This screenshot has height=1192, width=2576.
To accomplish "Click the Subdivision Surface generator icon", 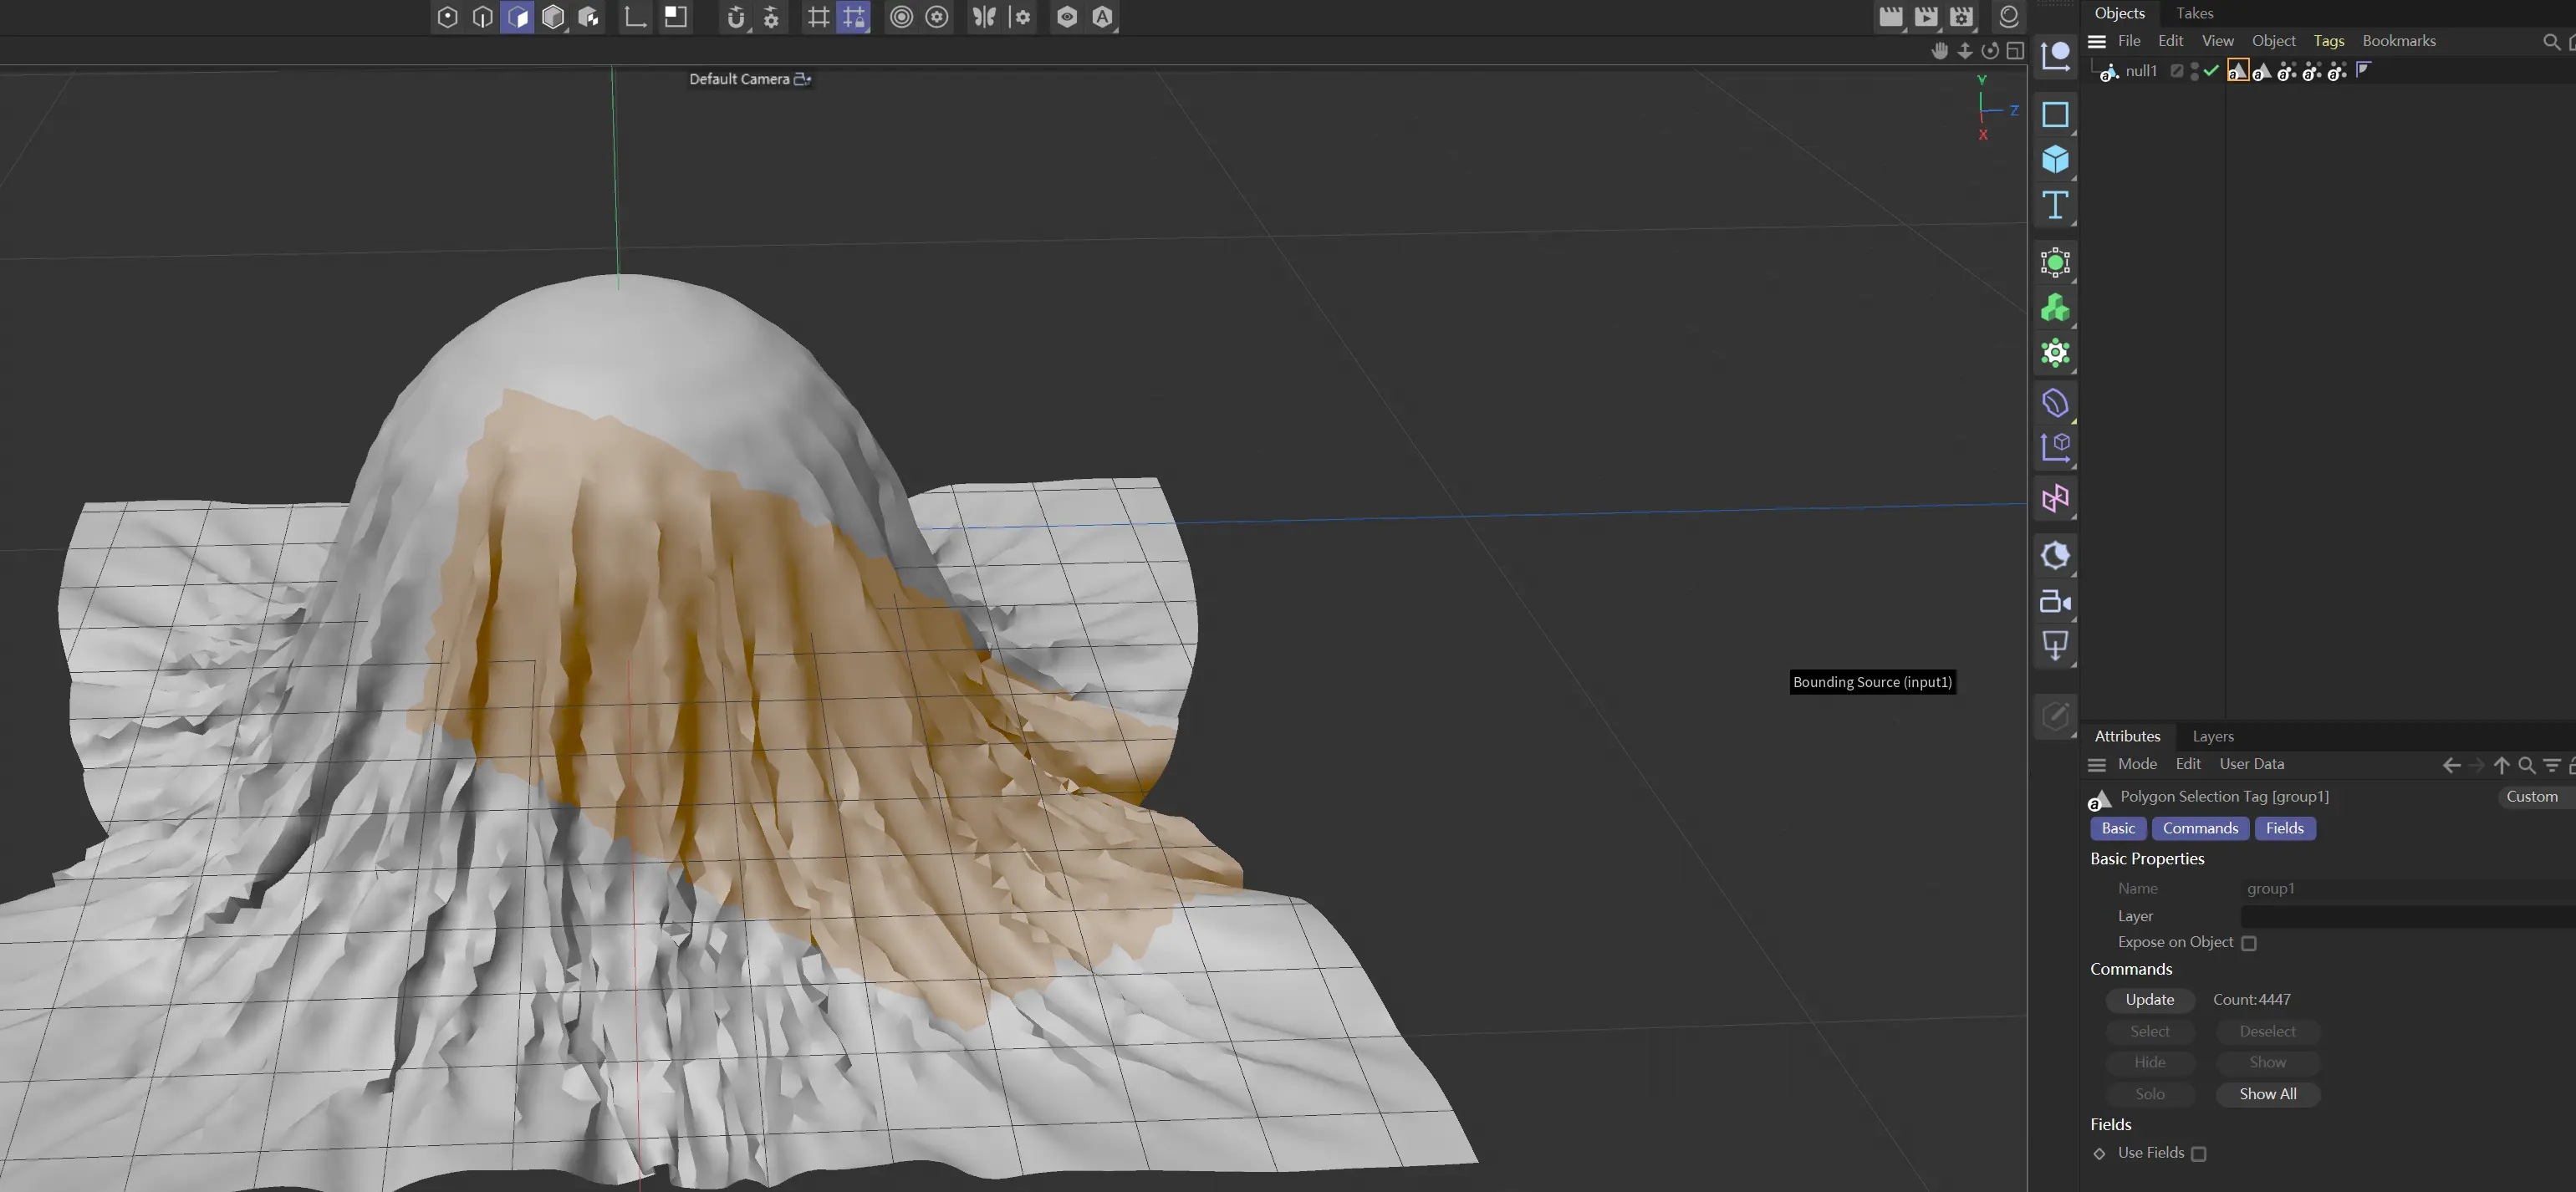I will pos(2056,263).
